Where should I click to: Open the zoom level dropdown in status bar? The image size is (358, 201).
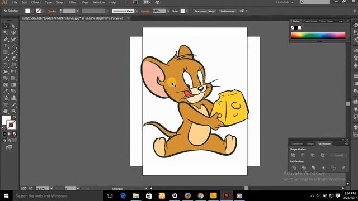[51, 189]
